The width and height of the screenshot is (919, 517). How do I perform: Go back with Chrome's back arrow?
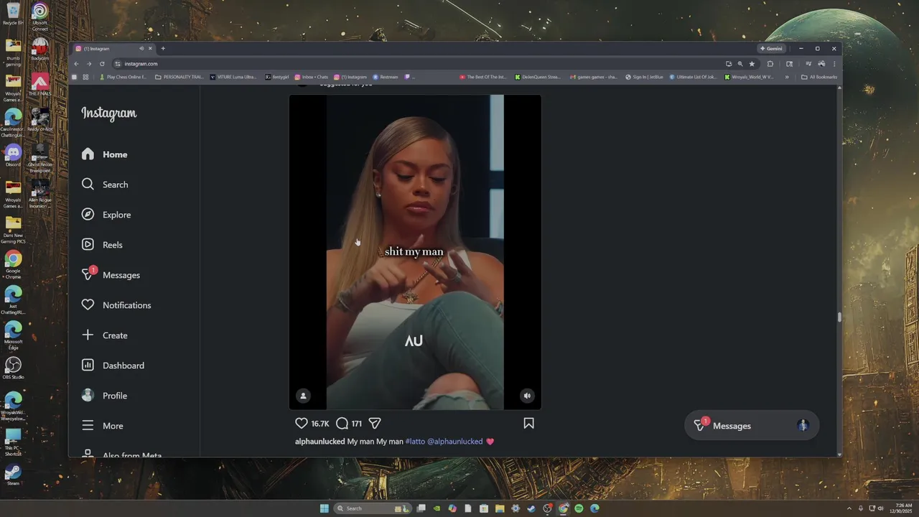(x=76, y=64)
